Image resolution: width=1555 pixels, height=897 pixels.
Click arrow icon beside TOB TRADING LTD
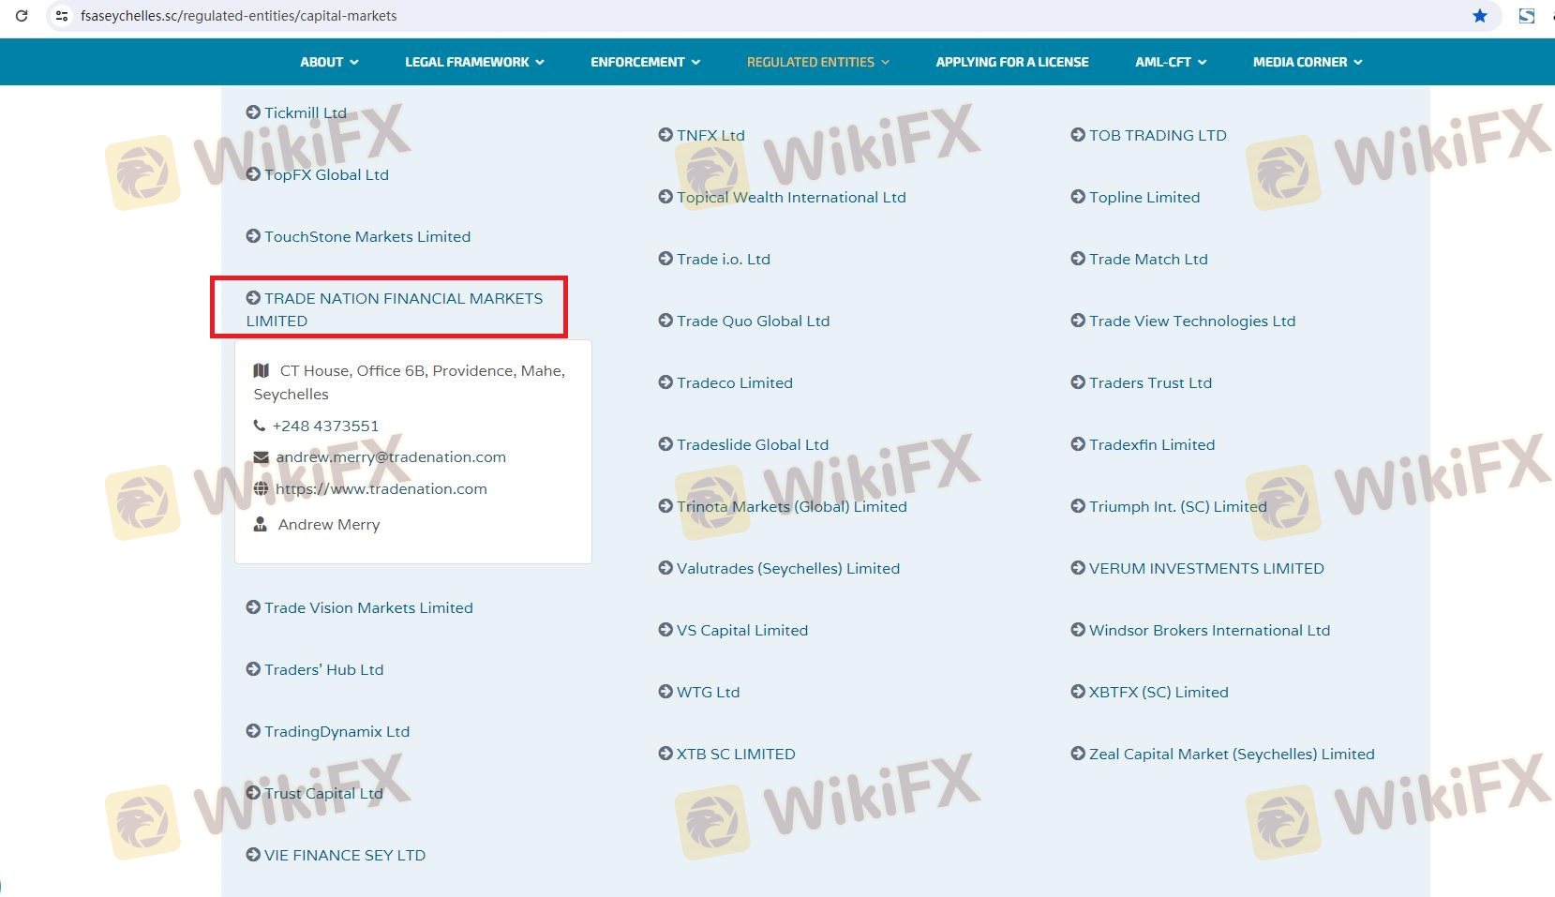pos(1078,135)
